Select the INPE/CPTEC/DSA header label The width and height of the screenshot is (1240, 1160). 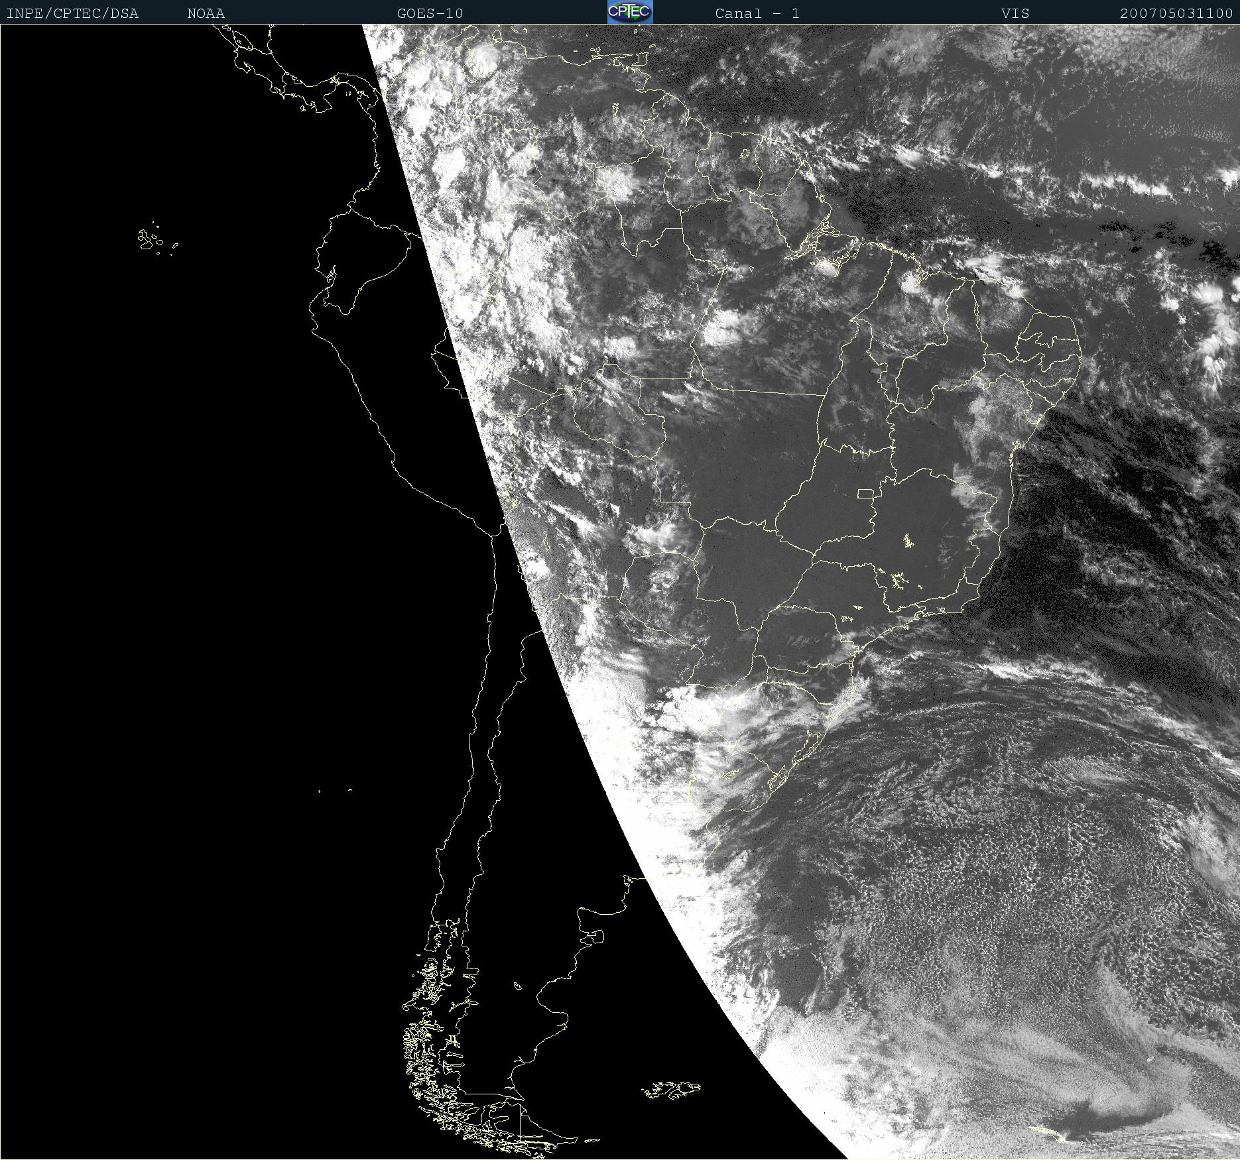72,14
